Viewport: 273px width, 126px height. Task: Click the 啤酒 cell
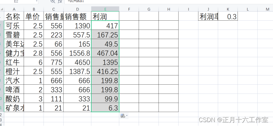coord(14,89)
